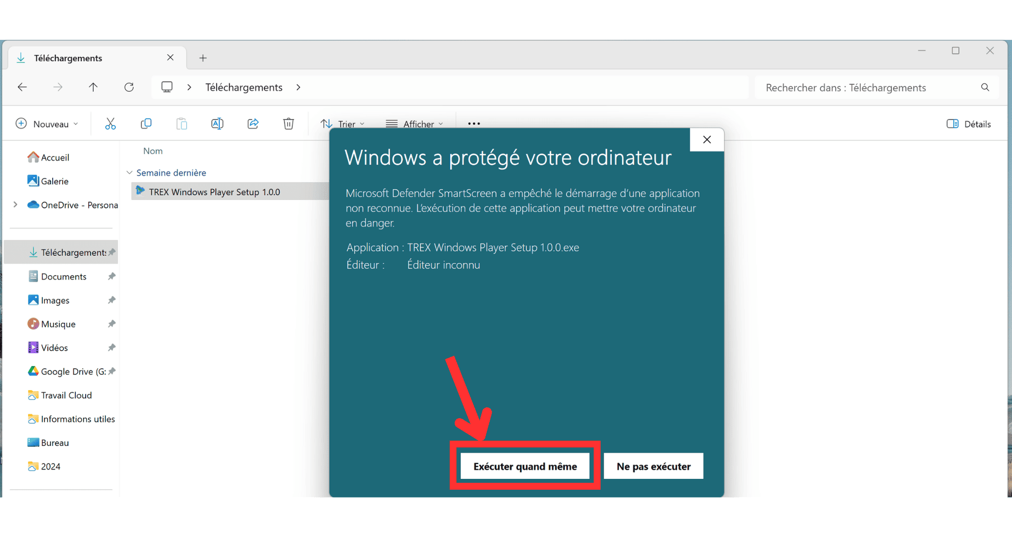Open a new tab with plus
Screen dimensions: 1012x537
pyautogui.click(x=203, y=58)
